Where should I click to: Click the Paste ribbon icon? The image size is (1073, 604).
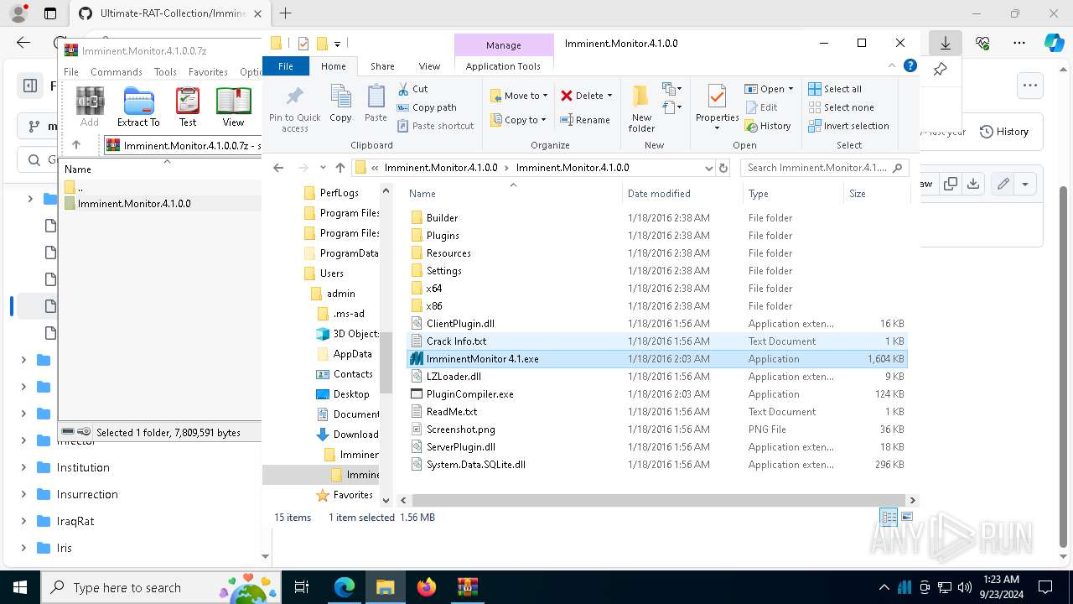click(376, 104)
